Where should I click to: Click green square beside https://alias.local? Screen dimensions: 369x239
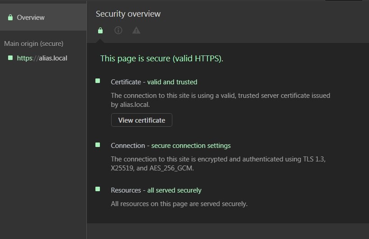pyautogui.click(x=10, y=58)
